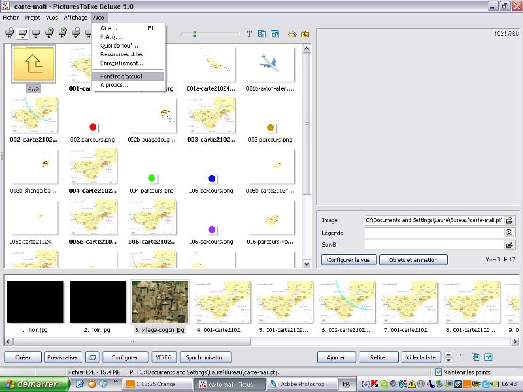Select the purple dot 006-parcours.png thumbnail
523x392 pixels.
[211, 230]
